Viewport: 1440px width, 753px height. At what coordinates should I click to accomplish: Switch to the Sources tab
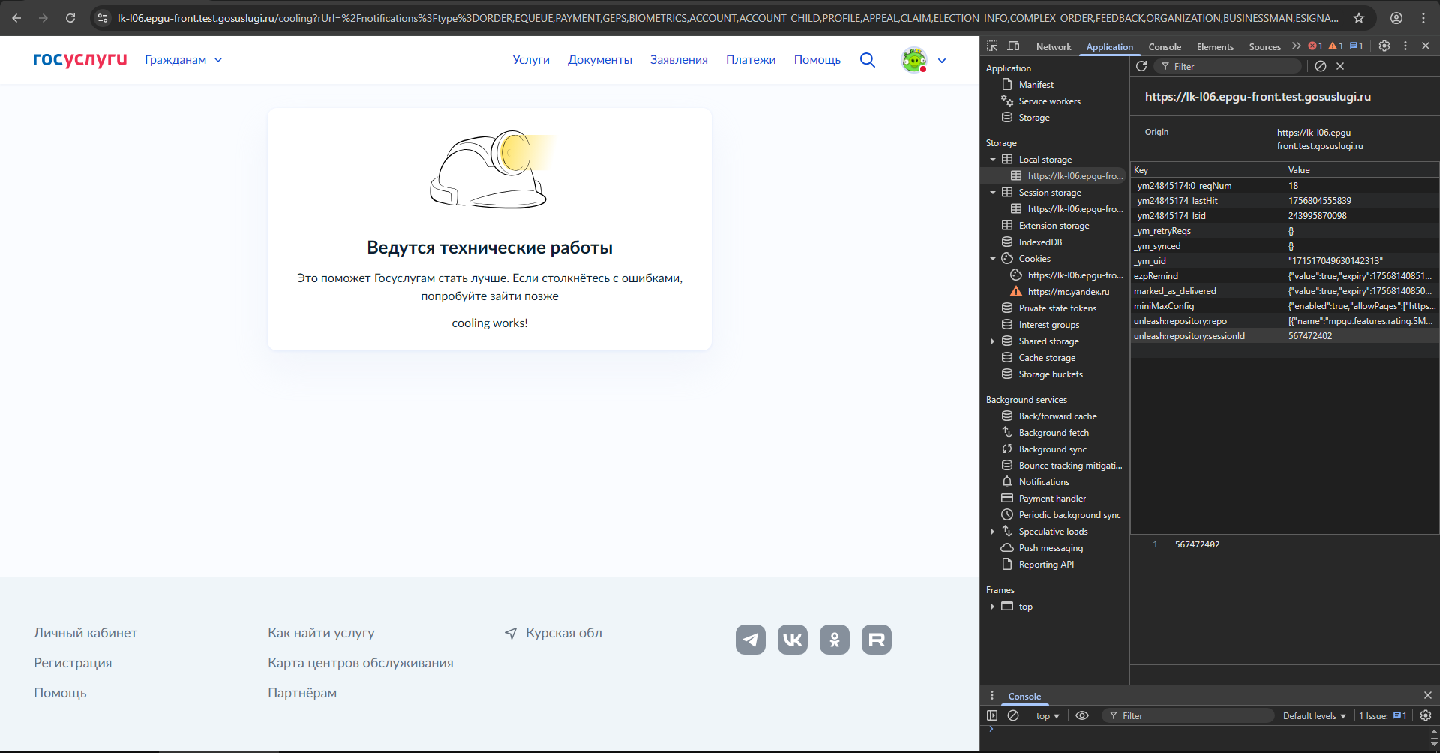click(1264, 47)
